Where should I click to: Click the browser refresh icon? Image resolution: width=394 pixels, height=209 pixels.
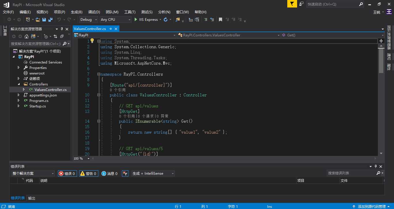point(166,20)
